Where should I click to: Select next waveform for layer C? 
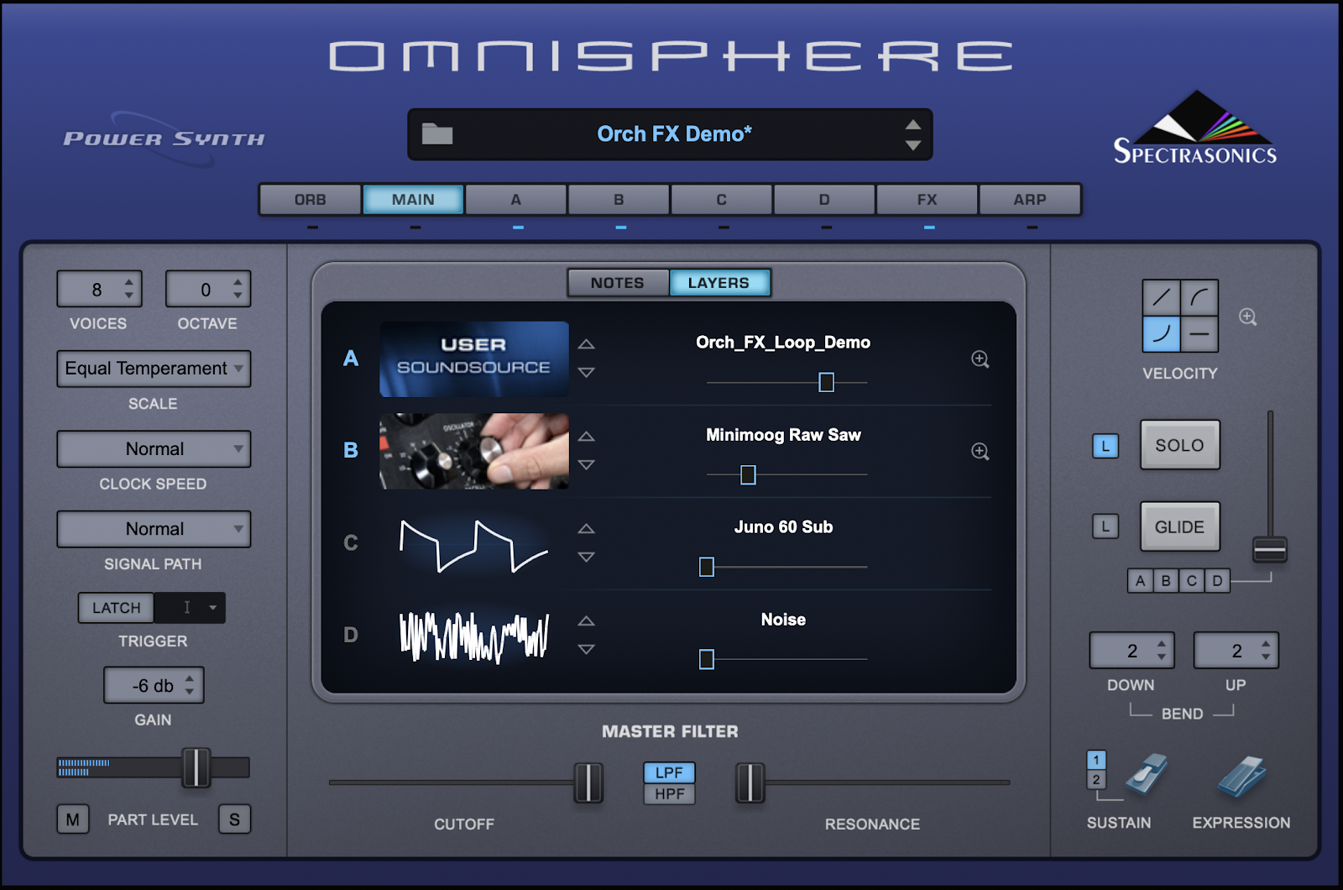586,558
